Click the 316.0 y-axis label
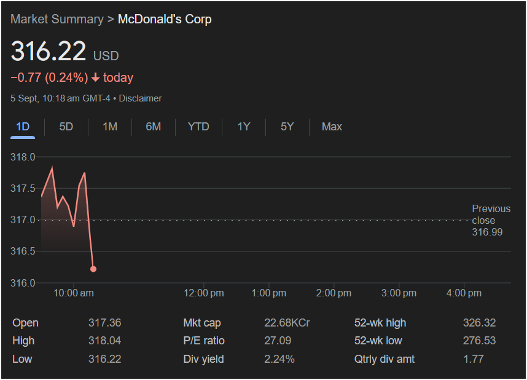This screenshot has width=527, height=380. pos(23,283)
